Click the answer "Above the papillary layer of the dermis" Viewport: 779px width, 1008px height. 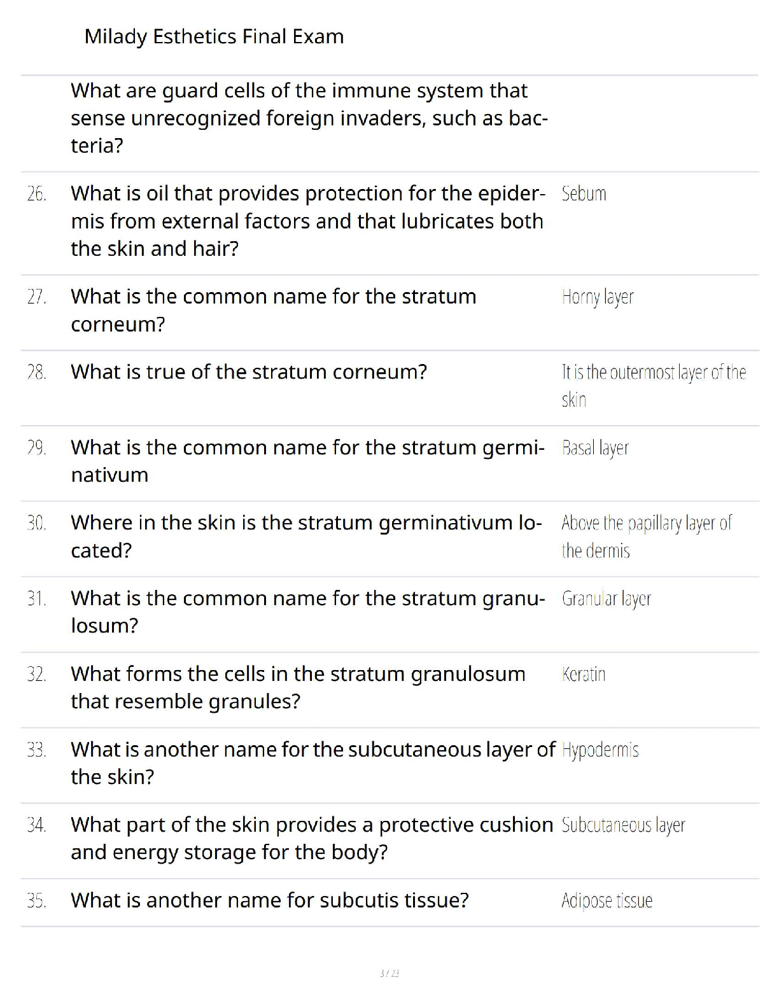pyautogui.click(x=646, y=536)
